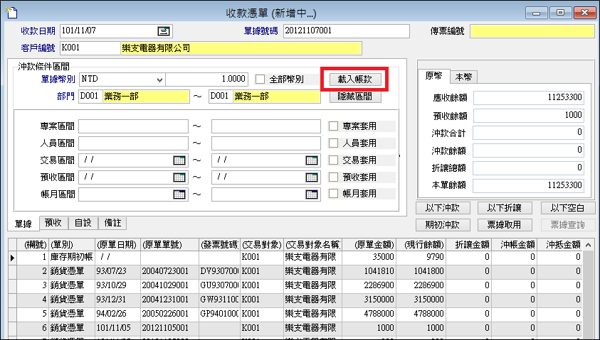Viewport: 600px width, 340px height.
Task: Expand the 單據幣別 NTD dropdown
Action: coord(159,79)
